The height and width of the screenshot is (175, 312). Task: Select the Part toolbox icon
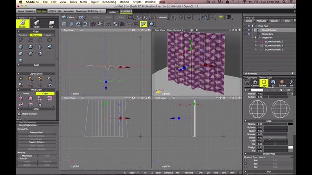tap(51, 24)
